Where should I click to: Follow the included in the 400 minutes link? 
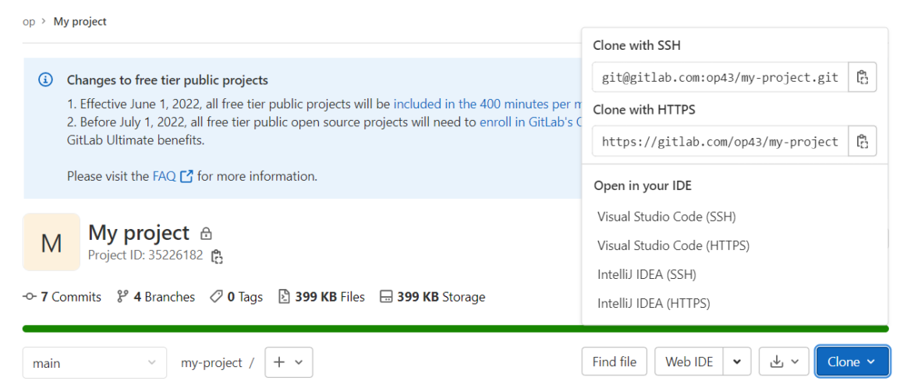487,104
